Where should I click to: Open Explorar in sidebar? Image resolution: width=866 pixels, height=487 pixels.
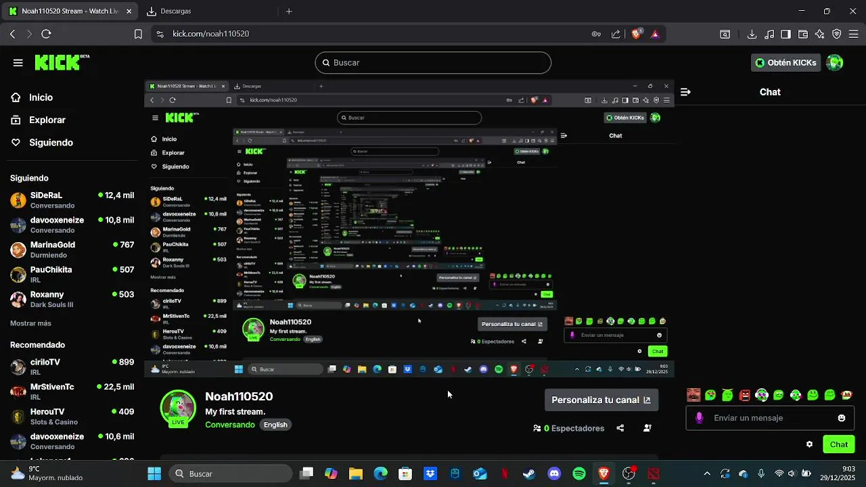tap(47, 120)
